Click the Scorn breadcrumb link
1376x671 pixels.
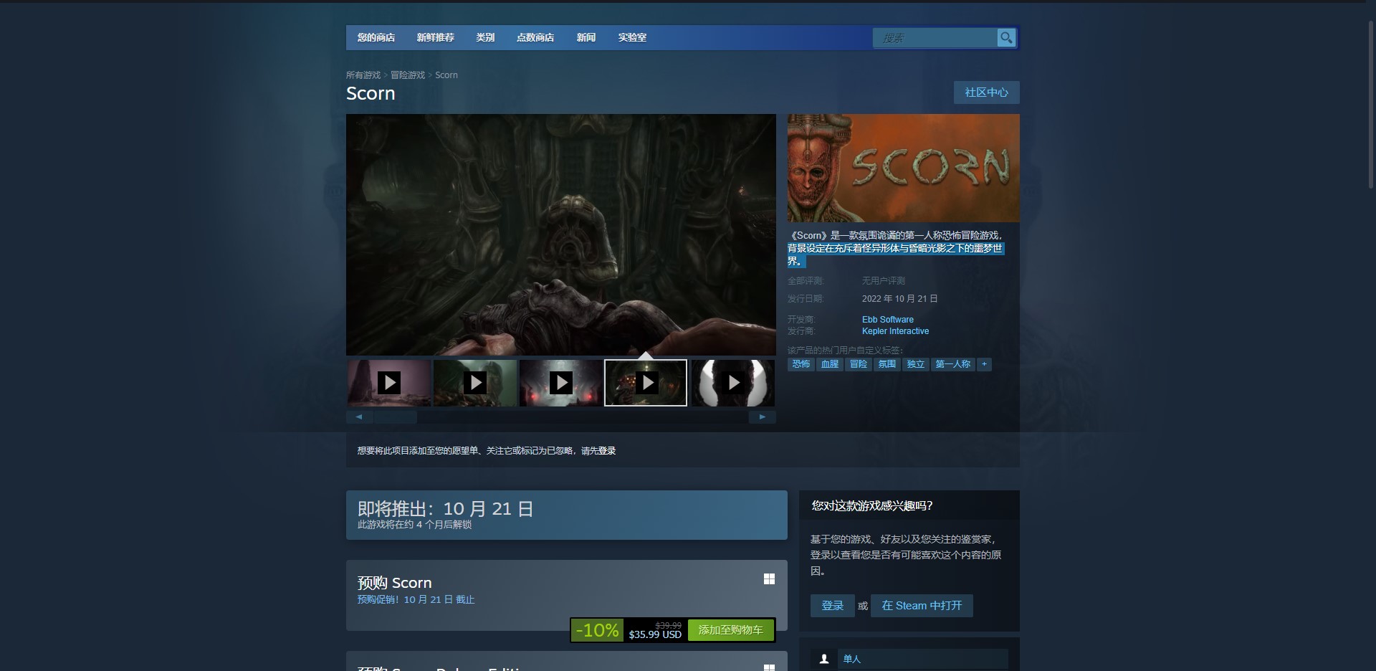pyautogui.click(x=446, y=75)
